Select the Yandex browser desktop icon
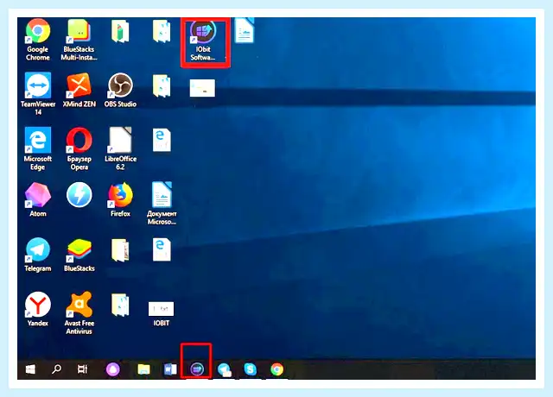The width and height of the screenshot is (553, 397). pyautogui.click(x=38, y=309)
